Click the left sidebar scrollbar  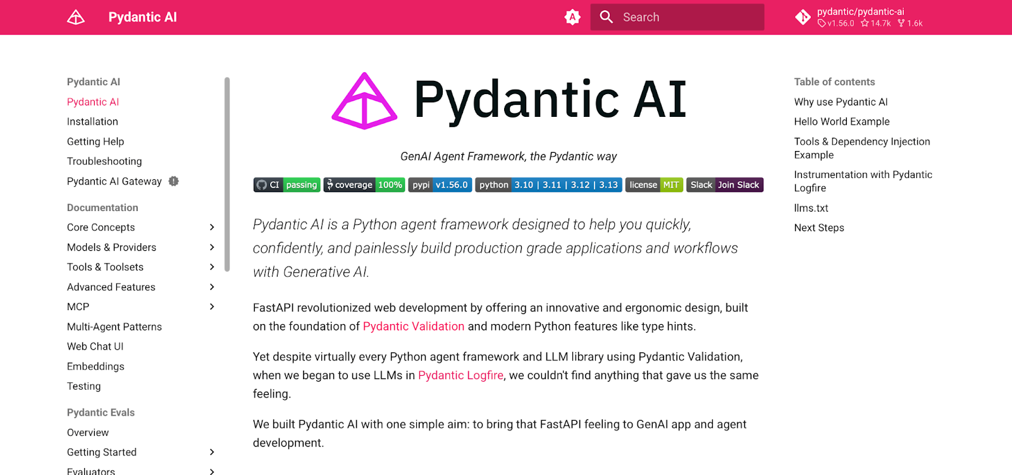tap(227, 174)
